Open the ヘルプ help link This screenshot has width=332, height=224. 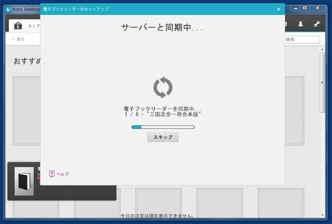click(x=59, y=174)
